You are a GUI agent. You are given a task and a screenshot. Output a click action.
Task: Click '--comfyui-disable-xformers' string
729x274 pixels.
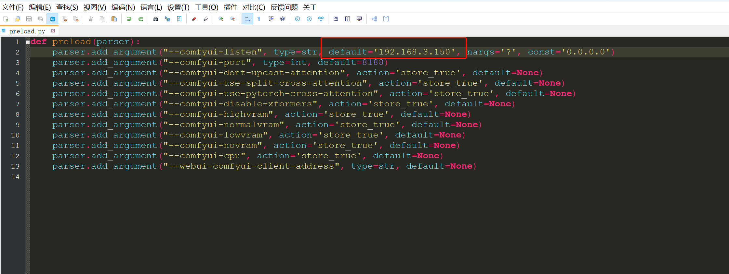(240, 104)
